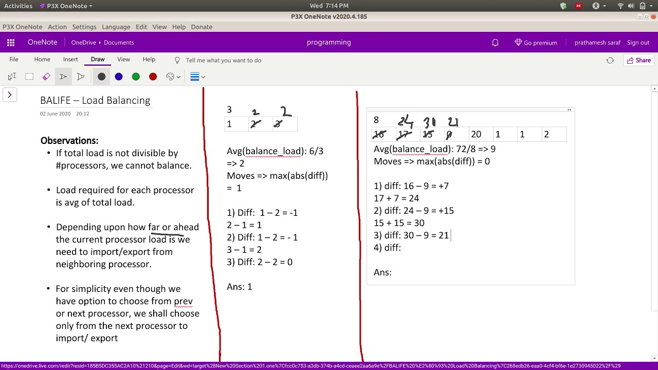Switch to the Home tab
The width and height of the screenshot is (658, 370).
tap(42, 60)
